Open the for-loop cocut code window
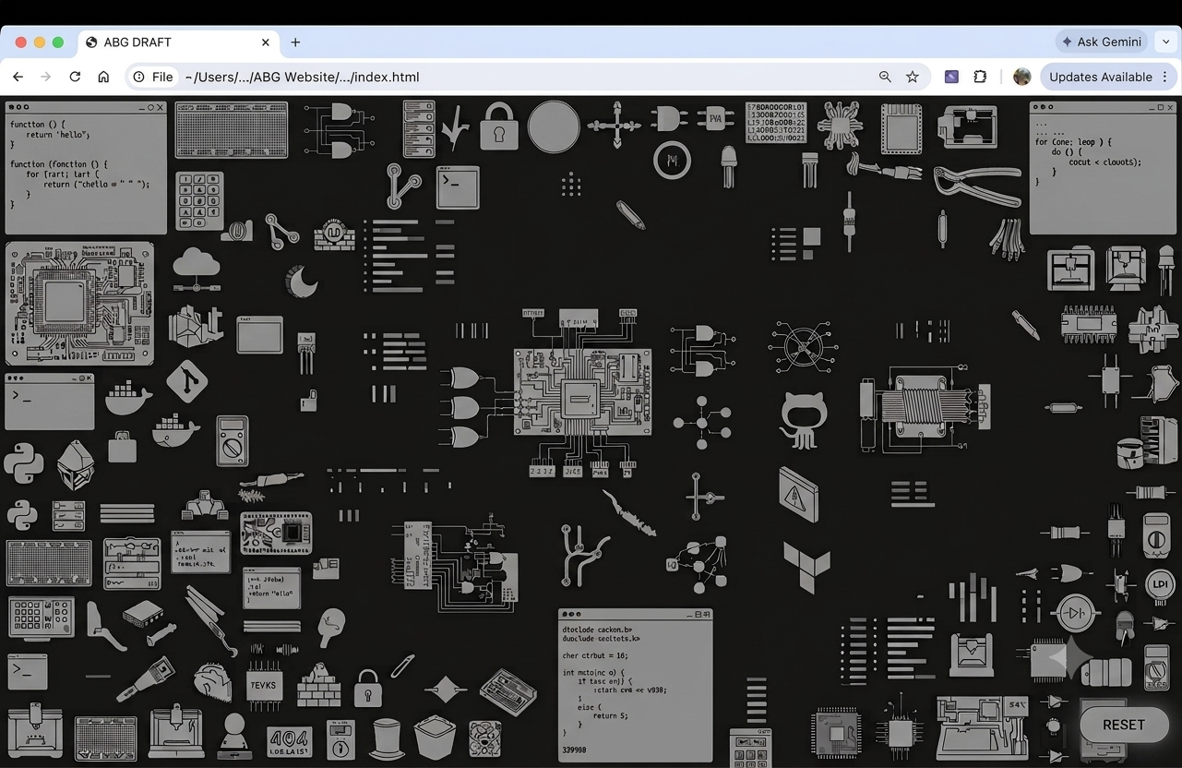This screenshot has height=768, width=1182. click(1101, 167)
